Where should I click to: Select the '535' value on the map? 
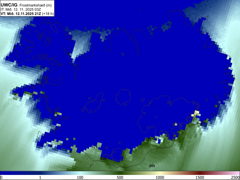pos(103,159)
